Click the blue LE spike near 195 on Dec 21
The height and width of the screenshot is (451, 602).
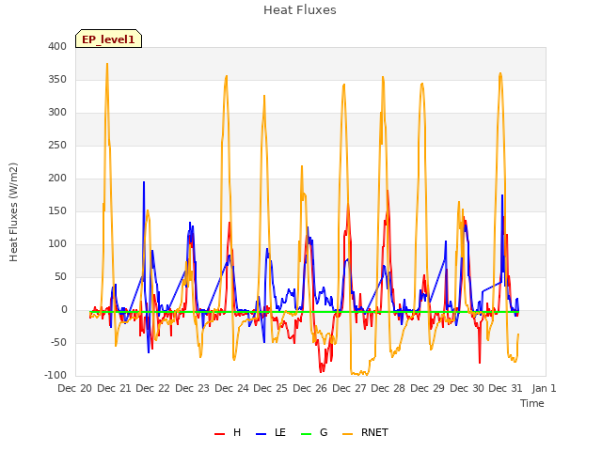pos(144,182)
